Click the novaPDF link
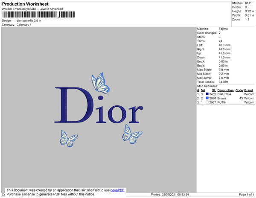This screenshot has width=256, height=198. [117, 190]
